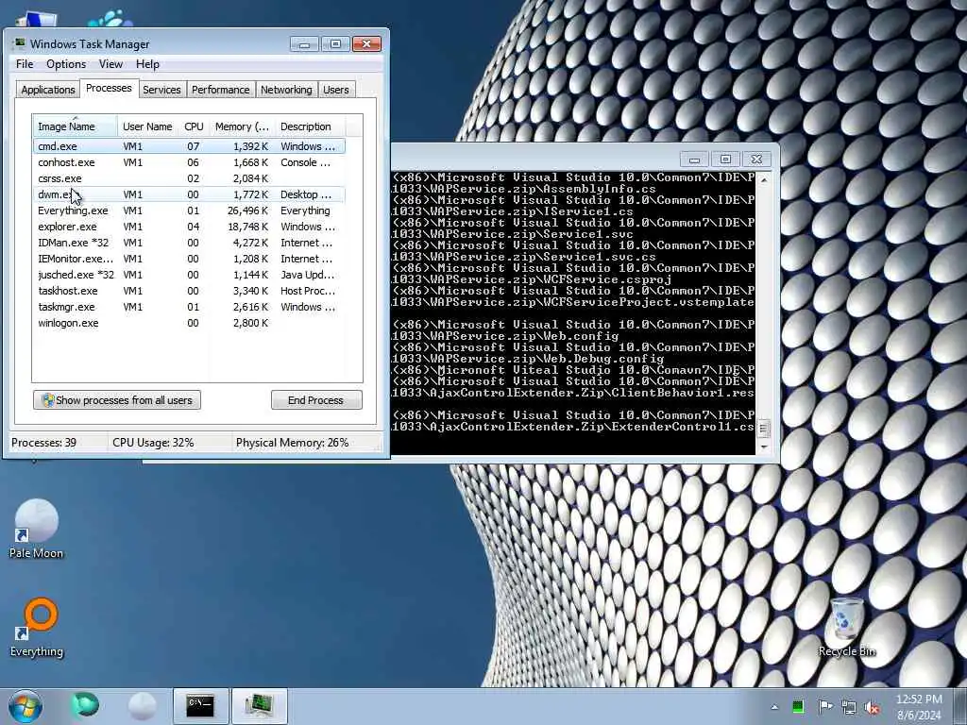
Task: Switch to the Applications tab
Action: (47, 90)
